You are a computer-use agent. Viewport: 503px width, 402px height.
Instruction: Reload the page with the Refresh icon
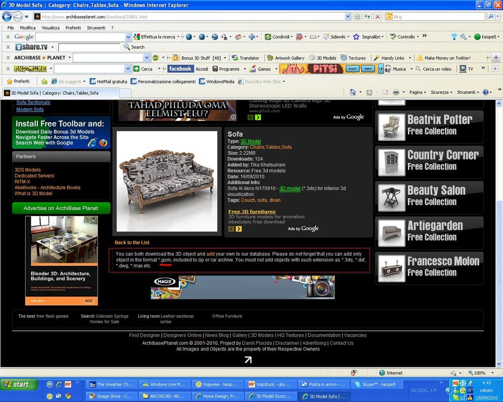point(367,16)
